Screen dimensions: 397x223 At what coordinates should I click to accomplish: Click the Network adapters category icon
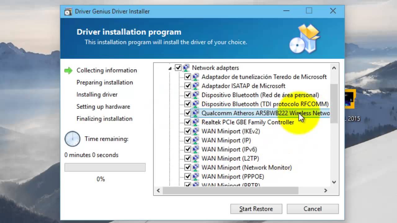click(x=186, y=68)
